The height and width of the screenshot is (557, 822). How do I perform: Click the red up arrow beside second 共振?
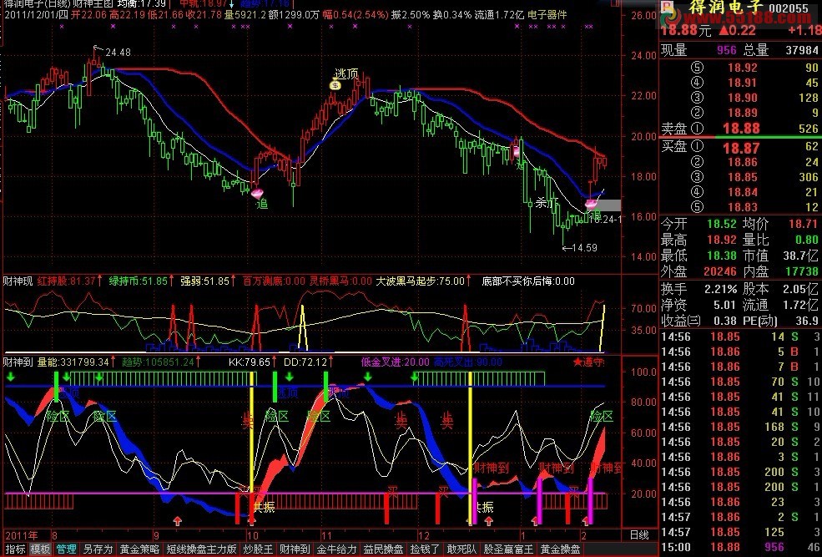pos(488,521)
